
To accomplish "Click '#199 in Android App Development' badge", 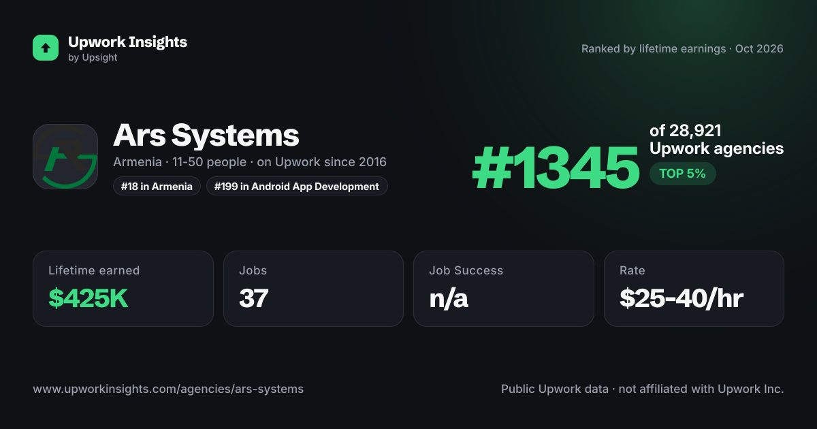I will (x=297, y=186).
